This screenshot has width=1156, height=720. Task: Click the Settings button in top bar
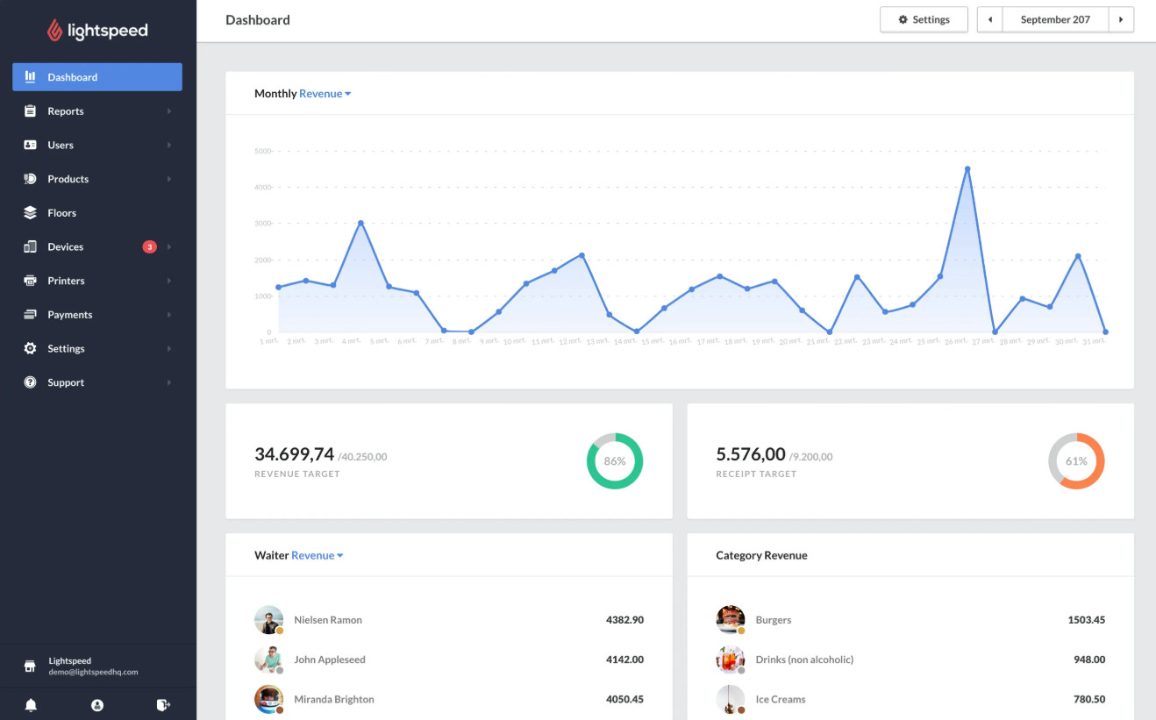(924, 19)
